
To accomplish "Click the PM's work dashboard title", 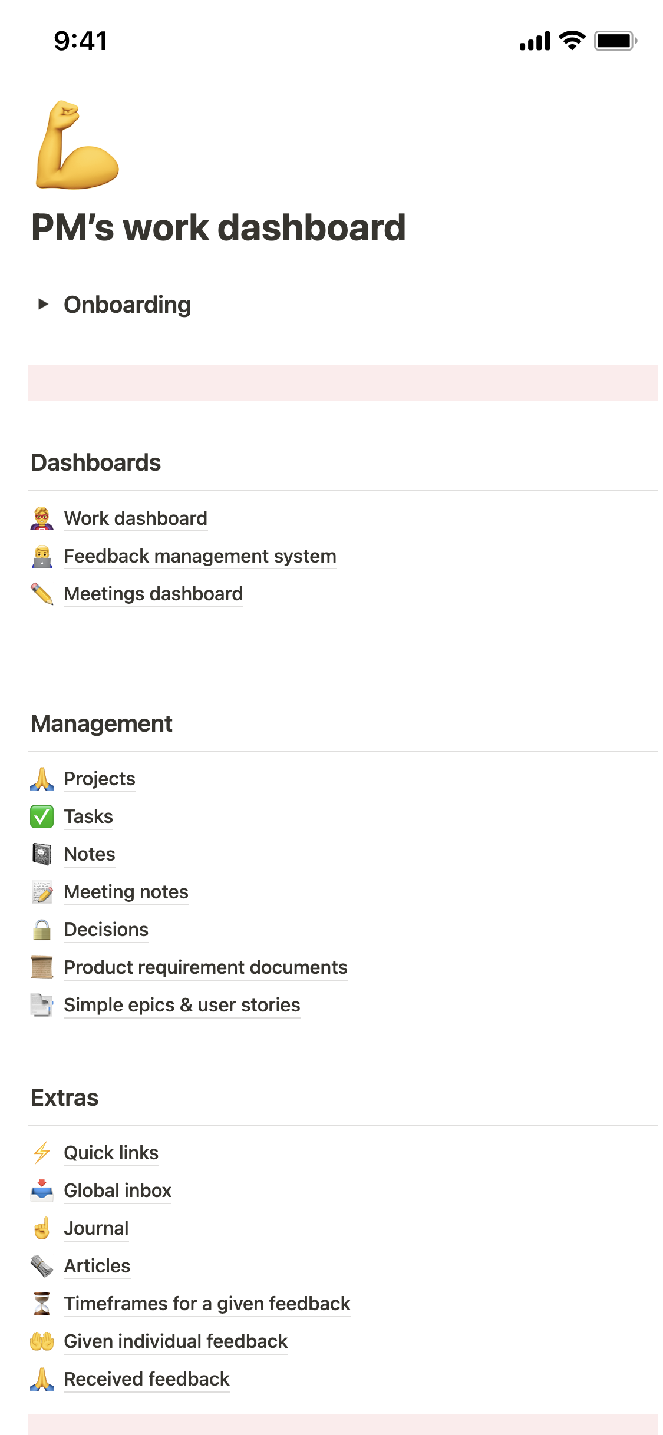I will (219, 228).
